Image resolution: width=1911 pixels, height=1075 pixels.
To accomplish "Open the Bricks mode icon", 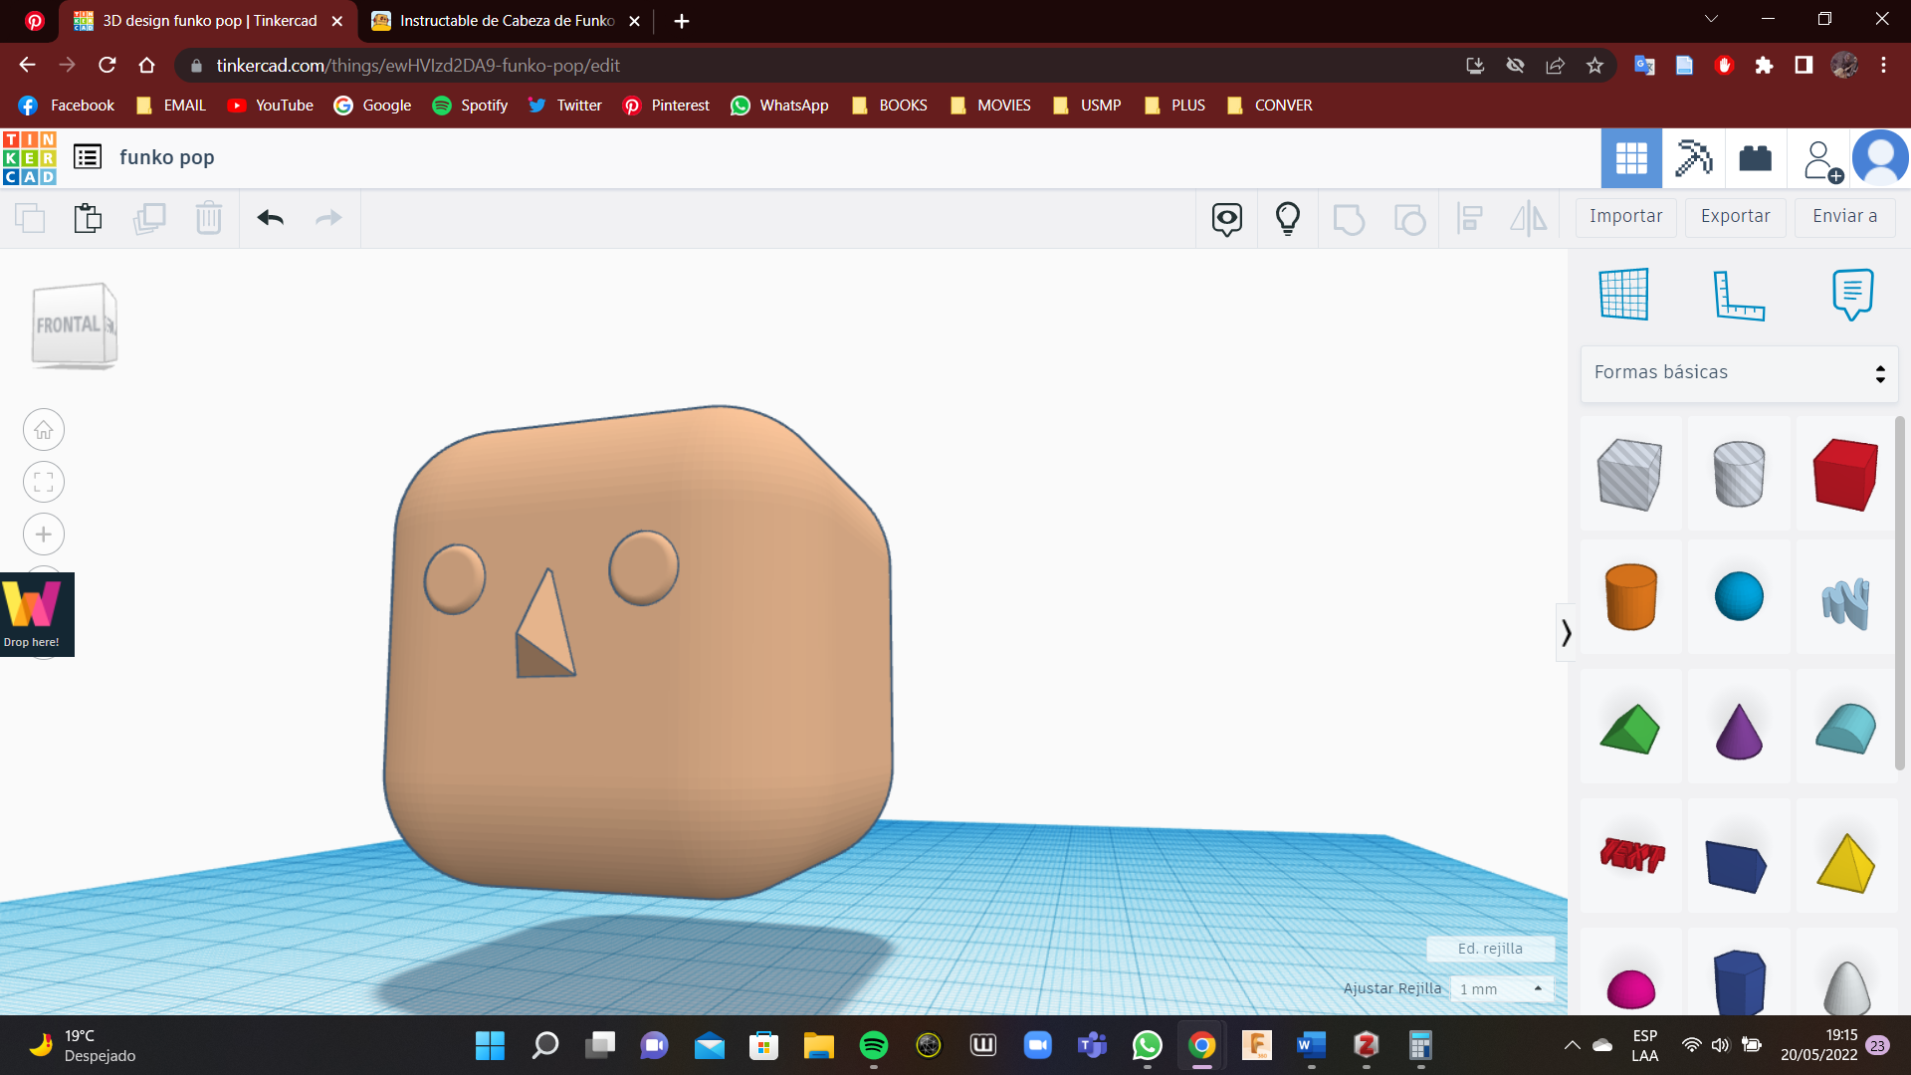I will coord(1755,158).
